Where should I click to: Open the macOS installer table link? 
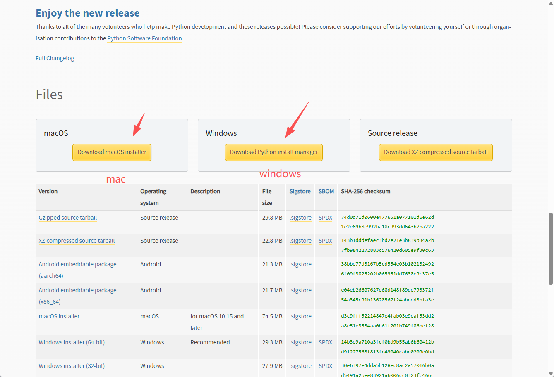(x=59, y=316)
